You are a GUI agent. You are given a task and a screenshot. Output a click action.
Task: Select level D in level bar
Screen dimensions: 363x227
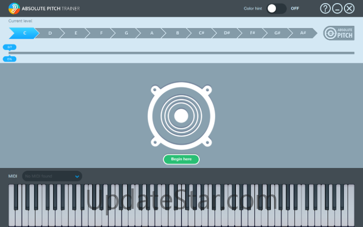click(x=50, y=33)
